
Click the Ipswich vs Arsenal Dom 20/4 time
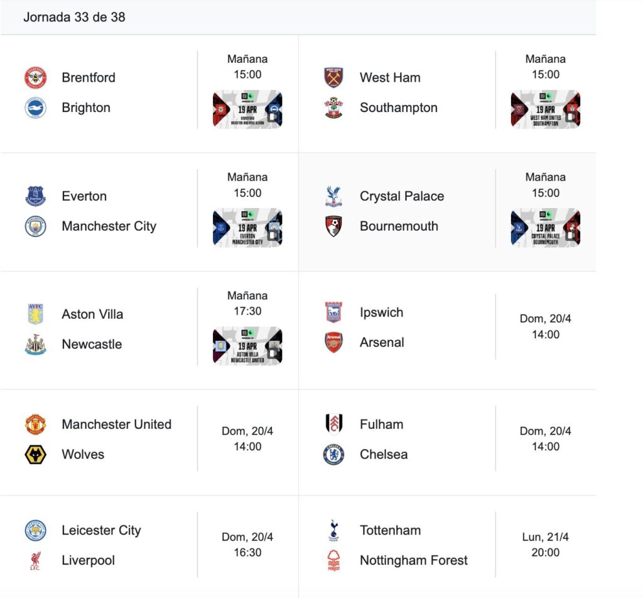(x=546, y=326)
